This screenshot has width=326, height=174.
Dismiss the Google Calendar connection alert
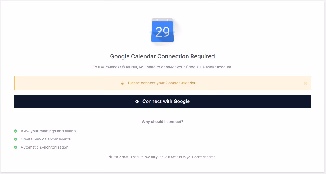click(305, 83)
